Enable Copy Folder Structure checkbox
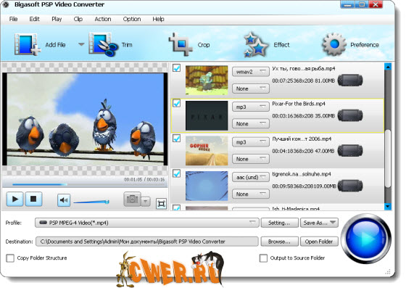Screen dimensions: 406x288 click(x=10, y=258)
